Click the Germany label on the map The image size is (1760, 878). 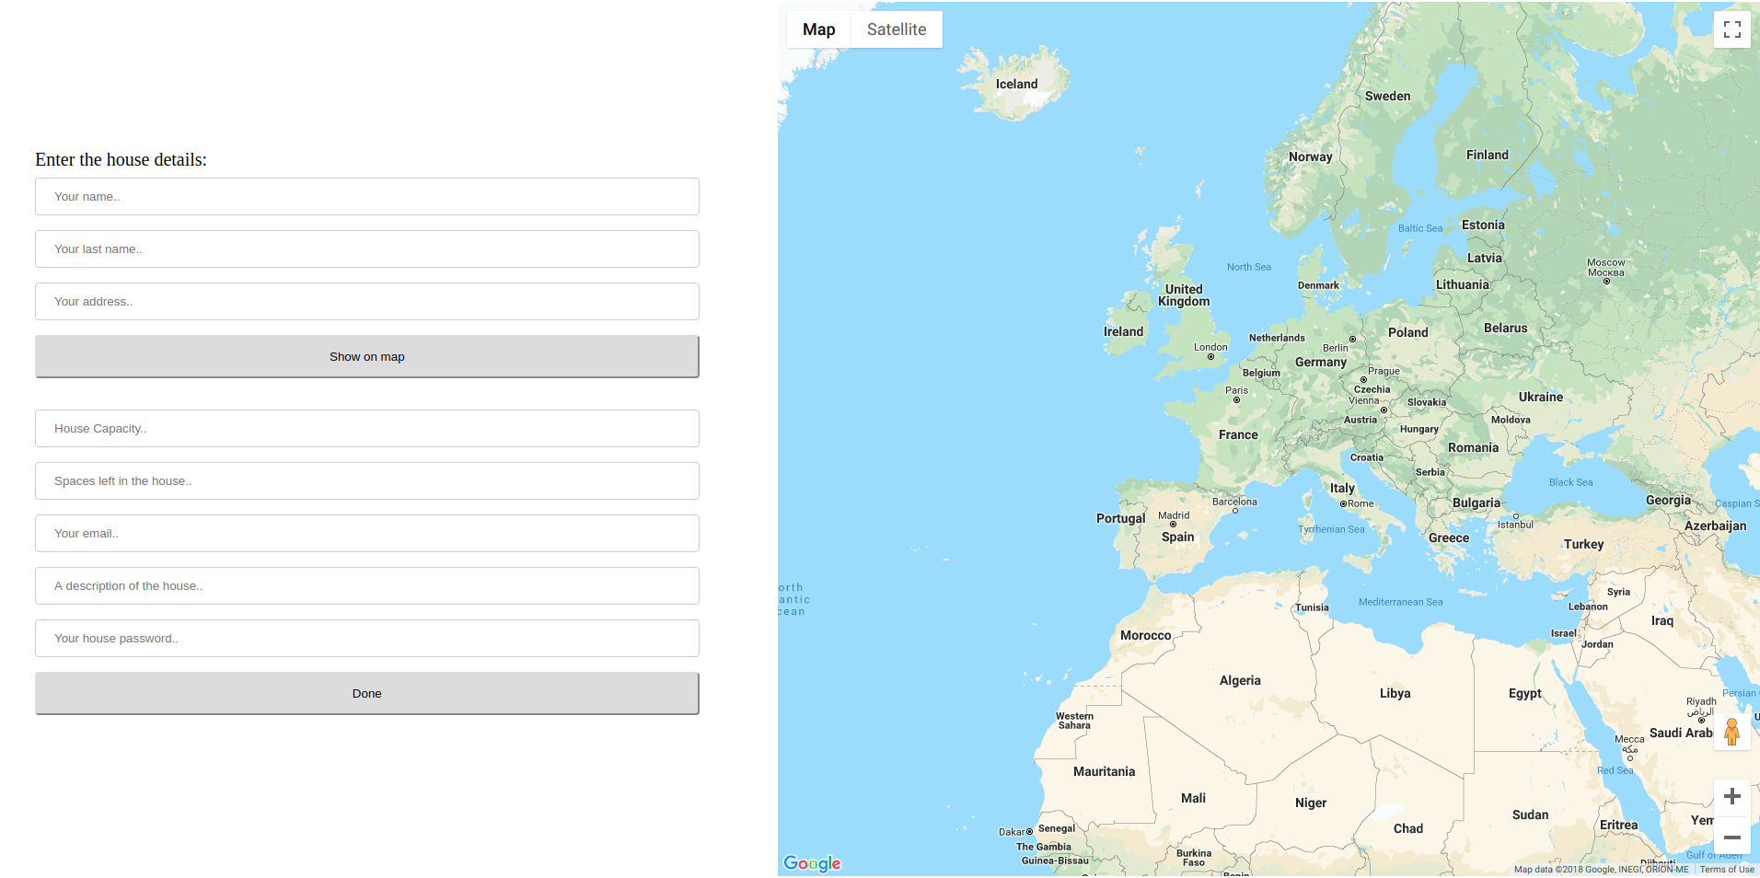tap(1320, 363)
